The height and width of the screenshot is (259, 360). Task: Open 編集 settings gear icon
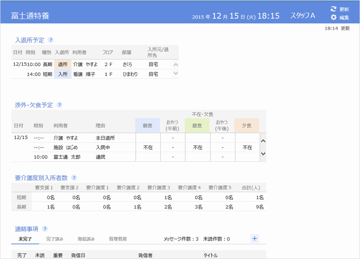point(334,18)
